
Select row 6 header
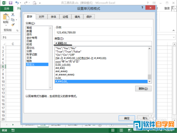pos(3,67)
